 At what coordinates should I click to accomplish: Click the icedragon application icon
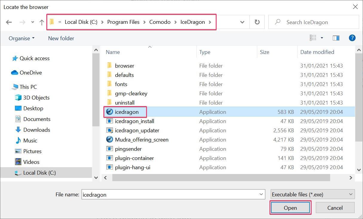point(110,112)
